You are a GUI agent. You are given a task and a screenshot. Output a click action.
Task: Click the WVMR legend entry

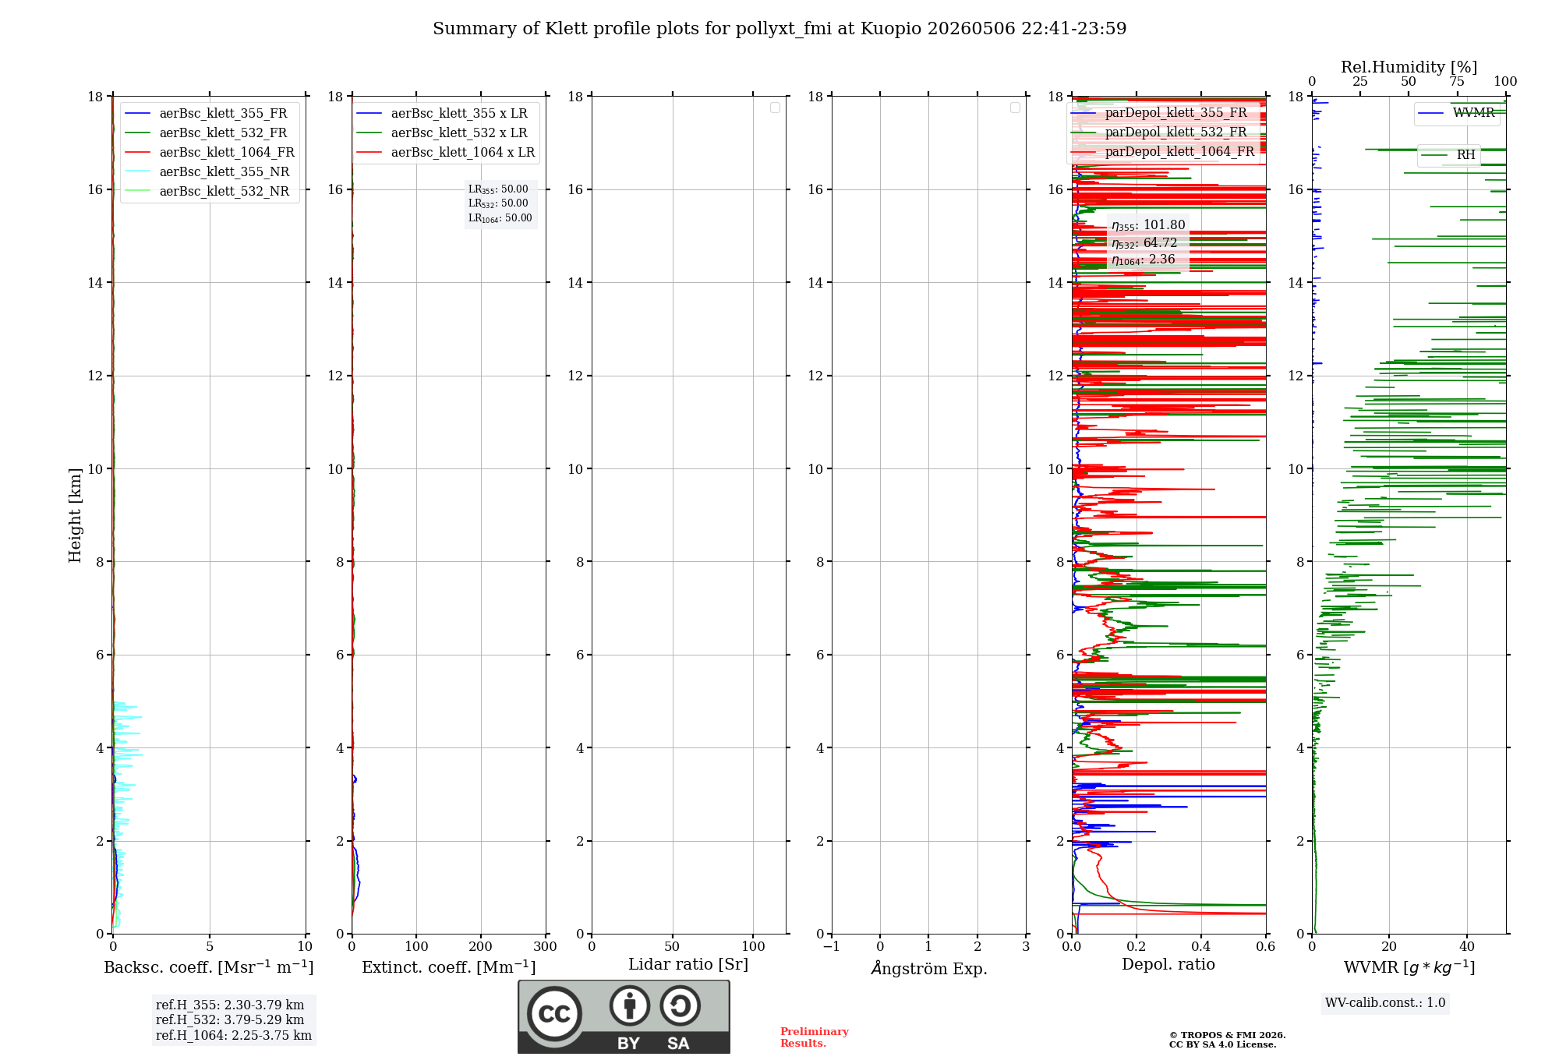click(1457, 113)
